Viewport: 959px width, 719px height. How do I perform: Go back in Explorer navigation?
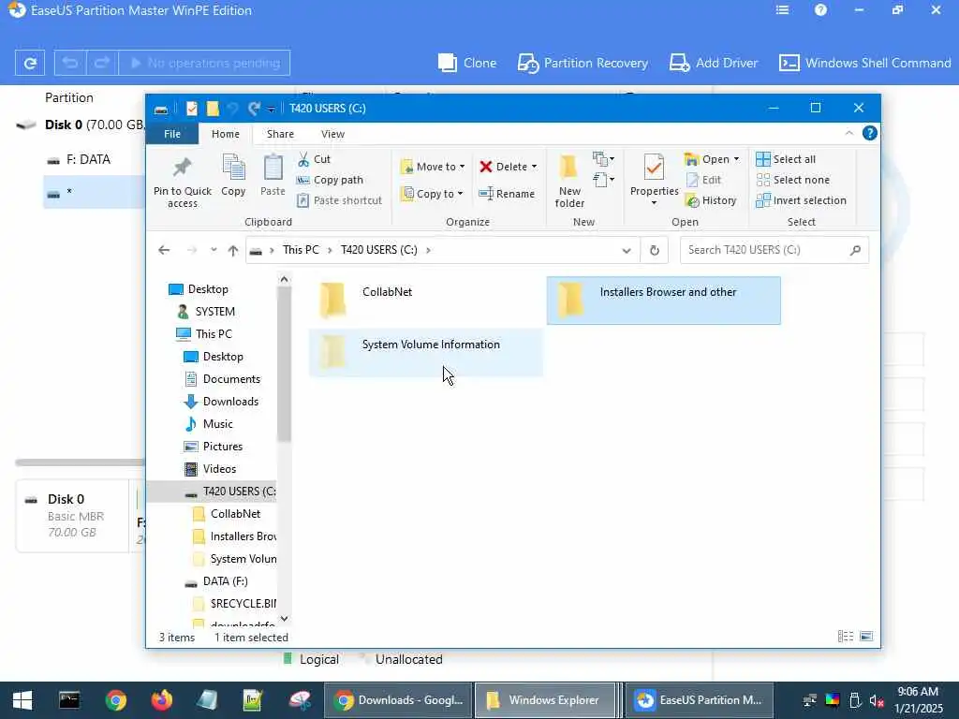[164, 250]
